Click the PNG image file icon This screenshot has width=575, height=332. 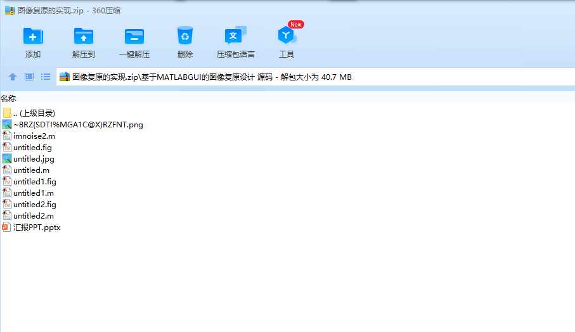[6, 124]
